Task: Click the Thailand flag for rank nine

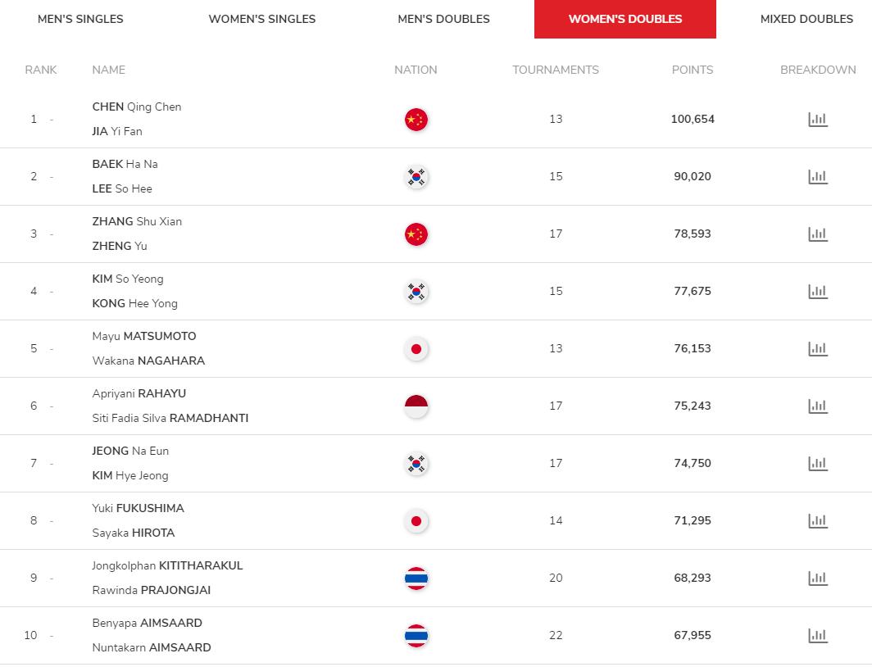Action: tap(416, 578)
